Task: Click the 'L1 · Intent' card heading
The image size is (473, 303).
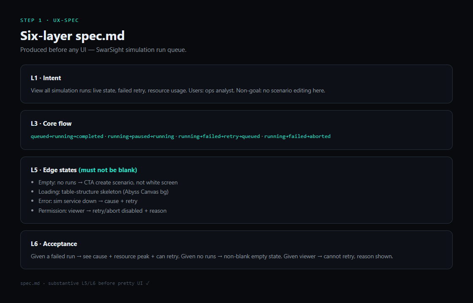Action: [x=46, y=78]
